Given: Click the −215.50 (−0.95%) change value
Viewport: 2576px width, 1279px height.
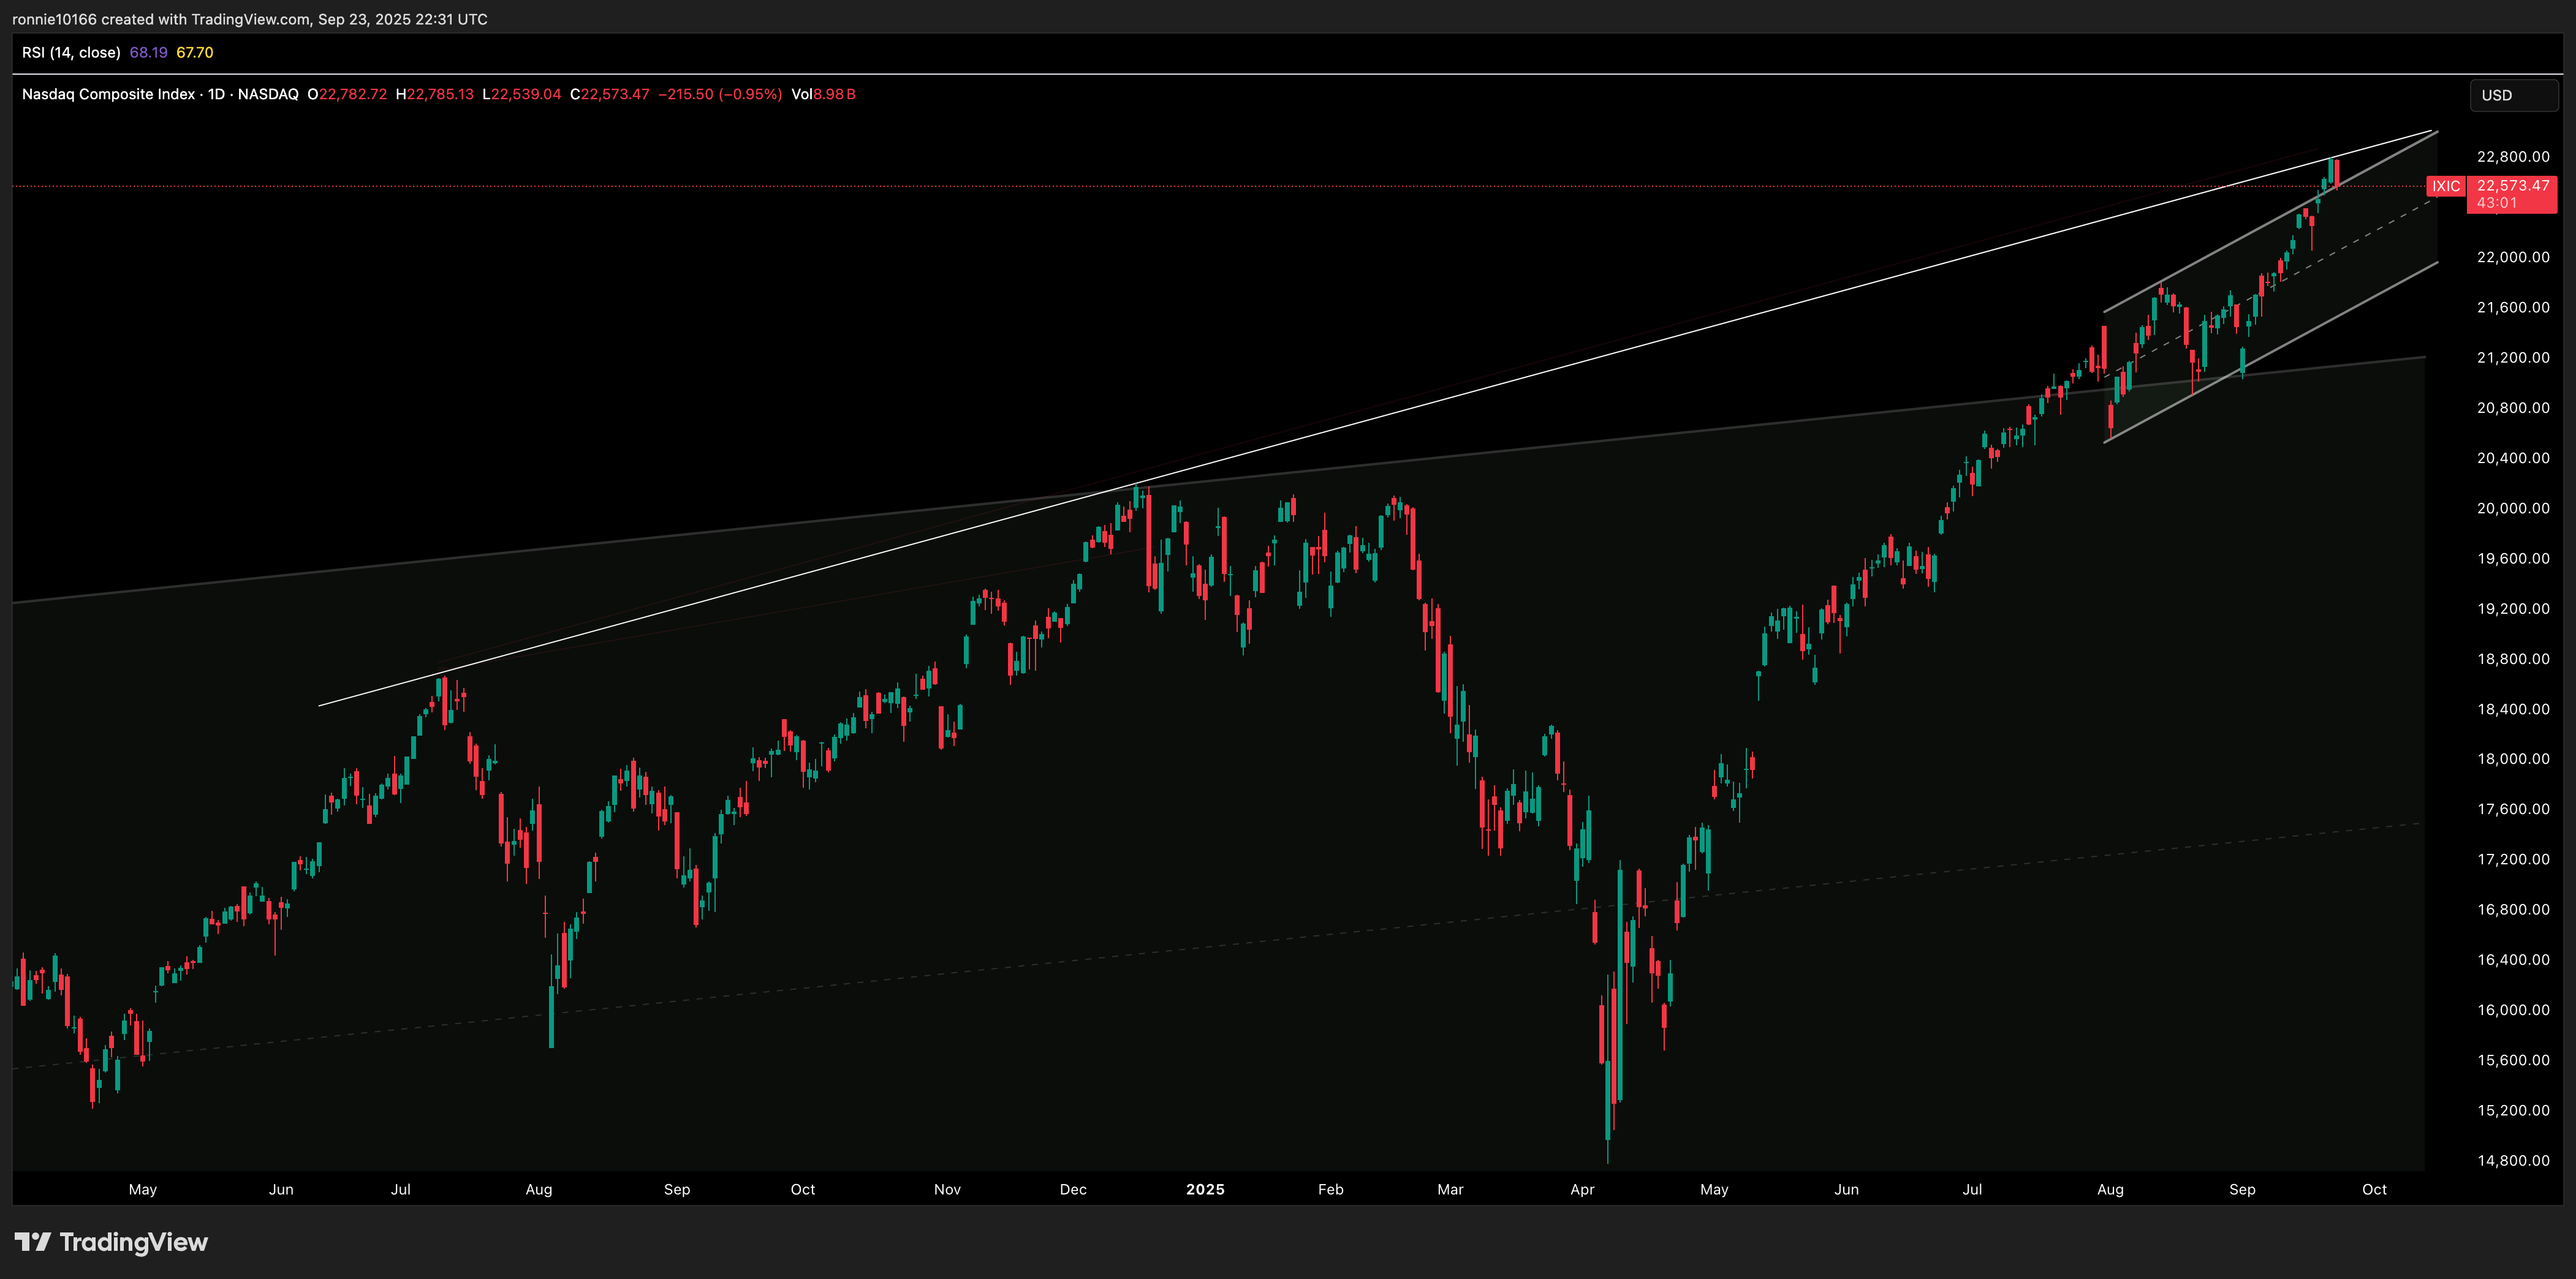Looking at the screenshot, I should [x=720, y=94].
